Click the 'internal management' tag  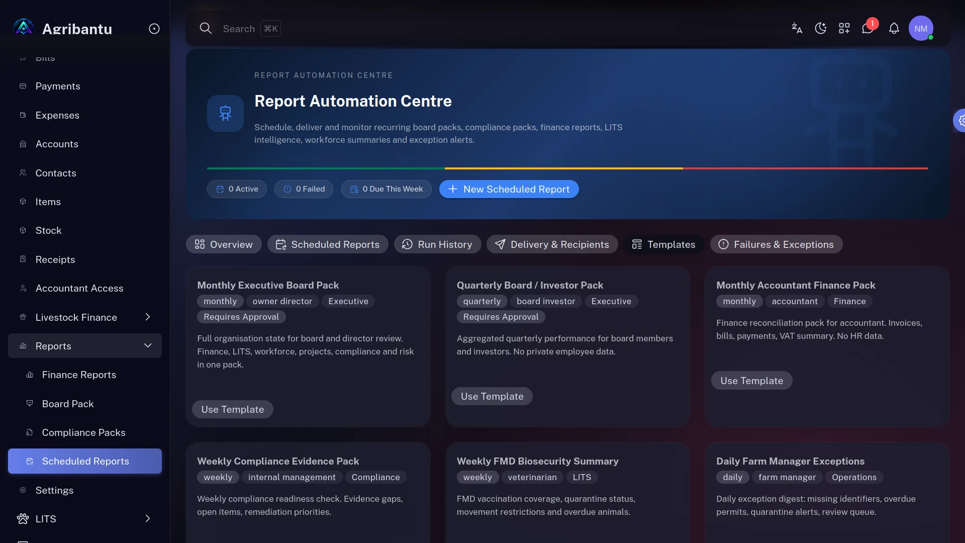click(292, 477)
